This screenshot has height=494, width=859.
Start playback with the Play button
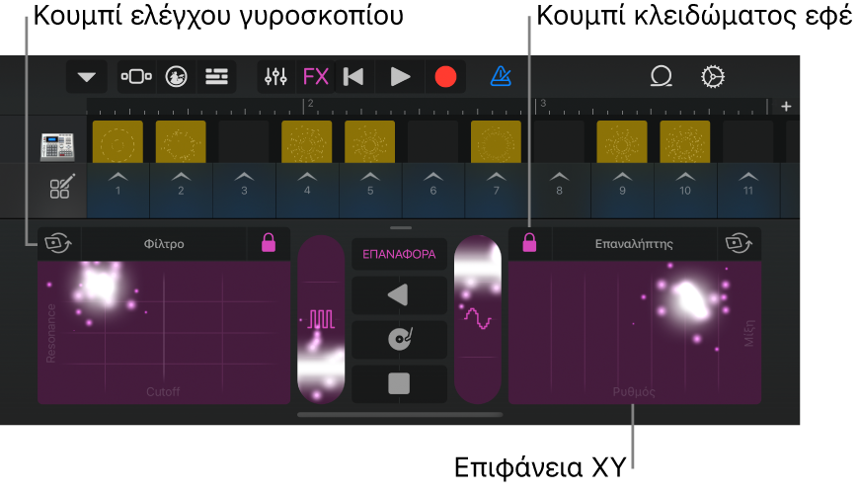(400, 77)
